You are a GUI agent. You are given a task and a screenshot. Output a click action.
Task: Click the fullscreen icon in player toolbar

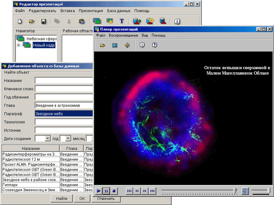(x=115, y=45)
